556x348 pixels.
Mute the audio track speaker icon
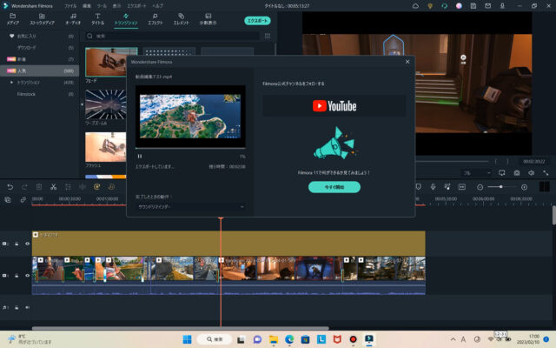(27, 307)
